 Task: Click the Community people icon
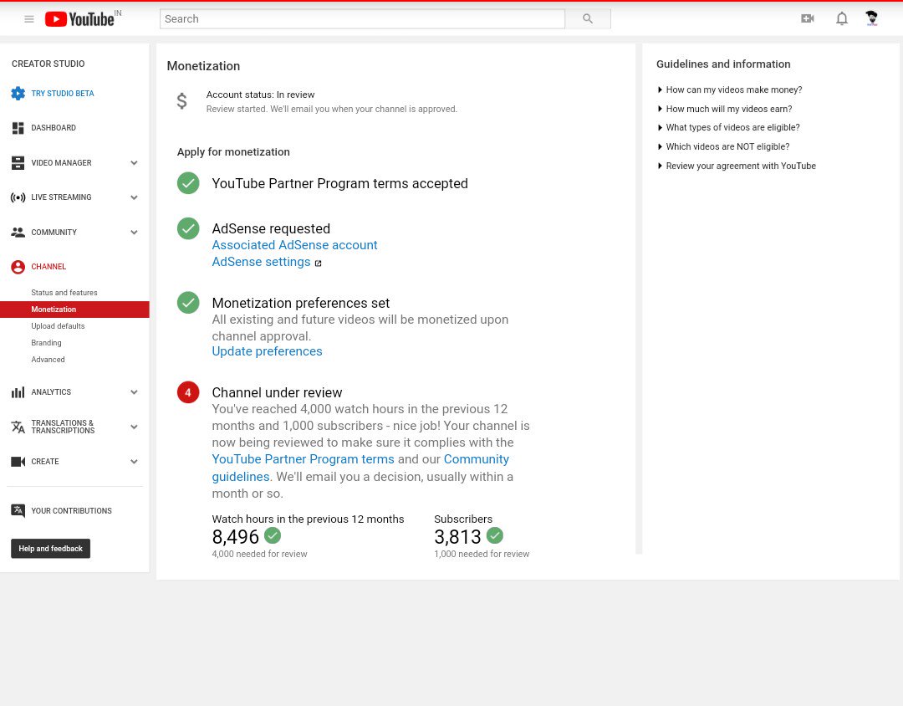[x=18, y=233]
